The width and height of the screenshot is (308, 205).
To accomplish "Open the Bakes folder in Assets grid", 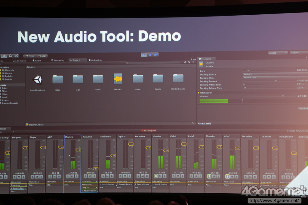I will [x=57, y=79].
